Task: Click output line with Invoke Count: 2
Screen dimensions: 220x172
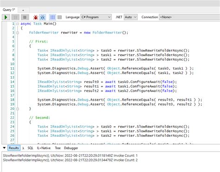Action: [x=70, y=160]
